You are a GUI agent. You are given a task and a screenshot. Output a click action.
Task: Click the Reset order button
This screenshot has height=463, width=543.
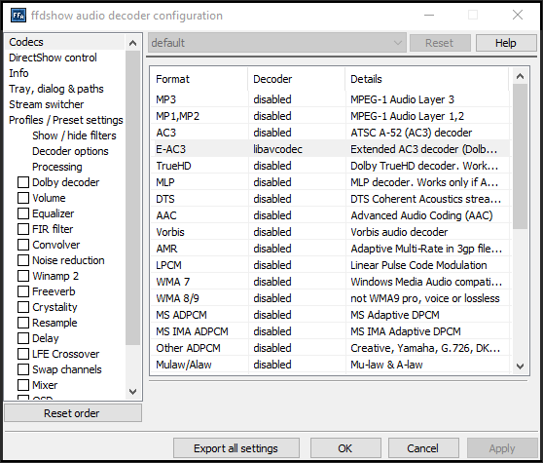pos(73,413)
